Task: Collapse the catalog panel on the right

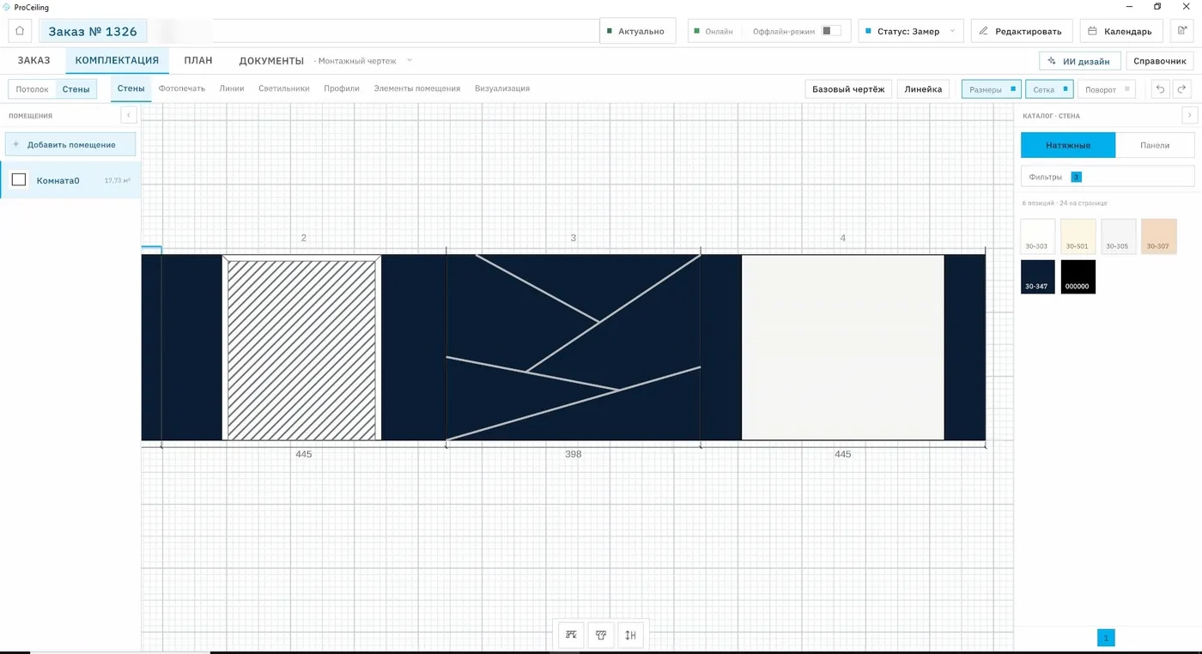Action: coord(1189,115)
